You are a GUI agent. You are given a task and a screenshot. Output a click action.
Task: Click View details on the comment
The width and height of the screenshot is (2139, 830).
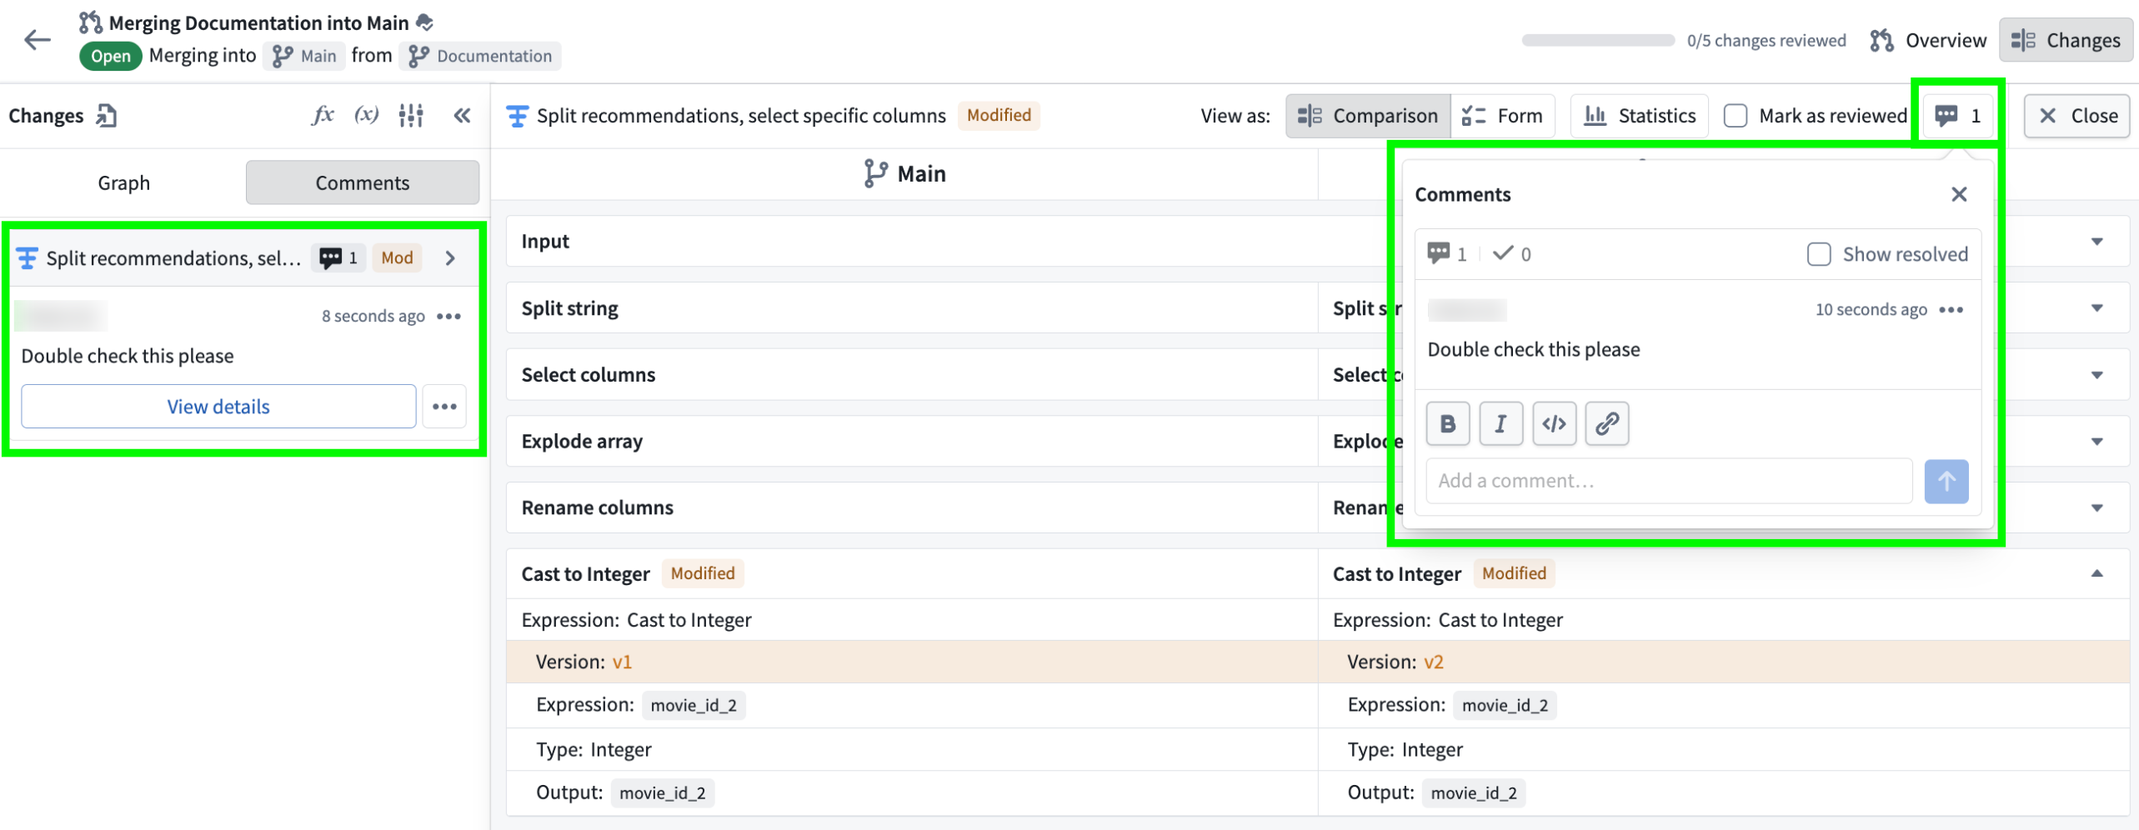tap(217, 406)
